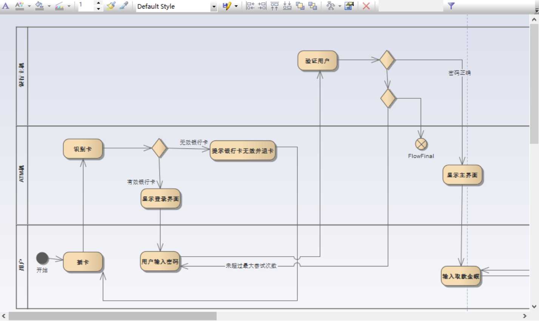Click the align right icon

262,6
